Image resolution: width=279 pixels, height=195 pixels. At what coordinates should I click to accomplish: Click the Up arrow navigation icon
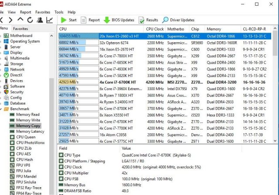(x=20, y=20)
